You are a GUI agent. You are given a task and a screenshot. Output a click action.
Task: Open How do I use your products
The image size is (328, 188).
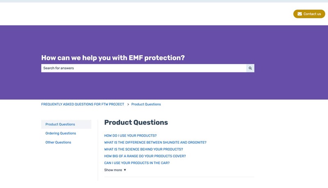[x=130, y=135]
